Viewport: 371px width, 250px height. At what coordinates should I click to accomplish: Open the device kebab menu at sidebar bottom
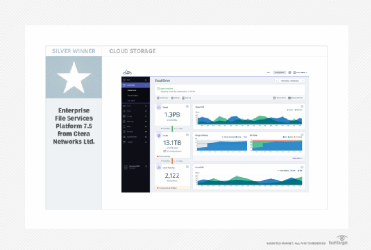pyautogui.click(x=146, y=166)
